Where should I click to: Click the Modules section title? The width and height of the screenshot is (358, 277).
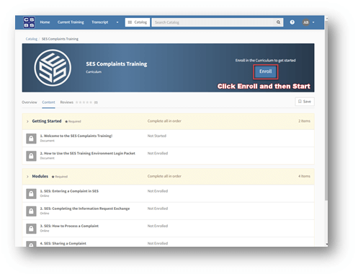pyautogui.click(x=40, y=176)
